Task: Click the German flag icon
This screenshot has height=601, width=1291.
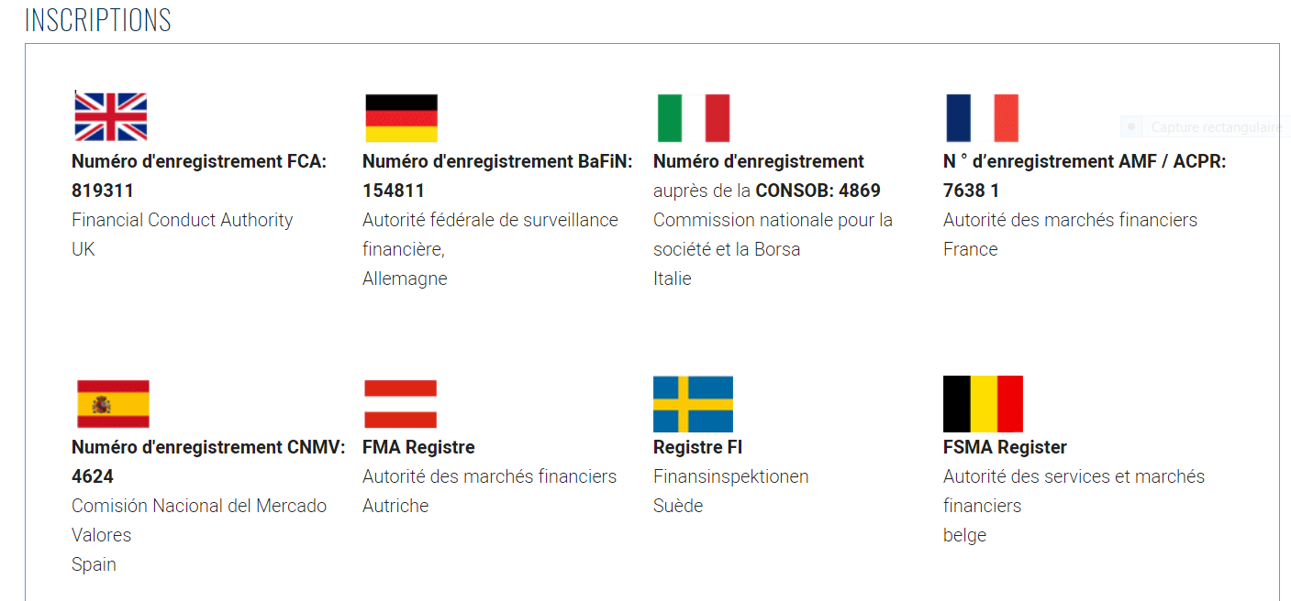Action: 401,117
